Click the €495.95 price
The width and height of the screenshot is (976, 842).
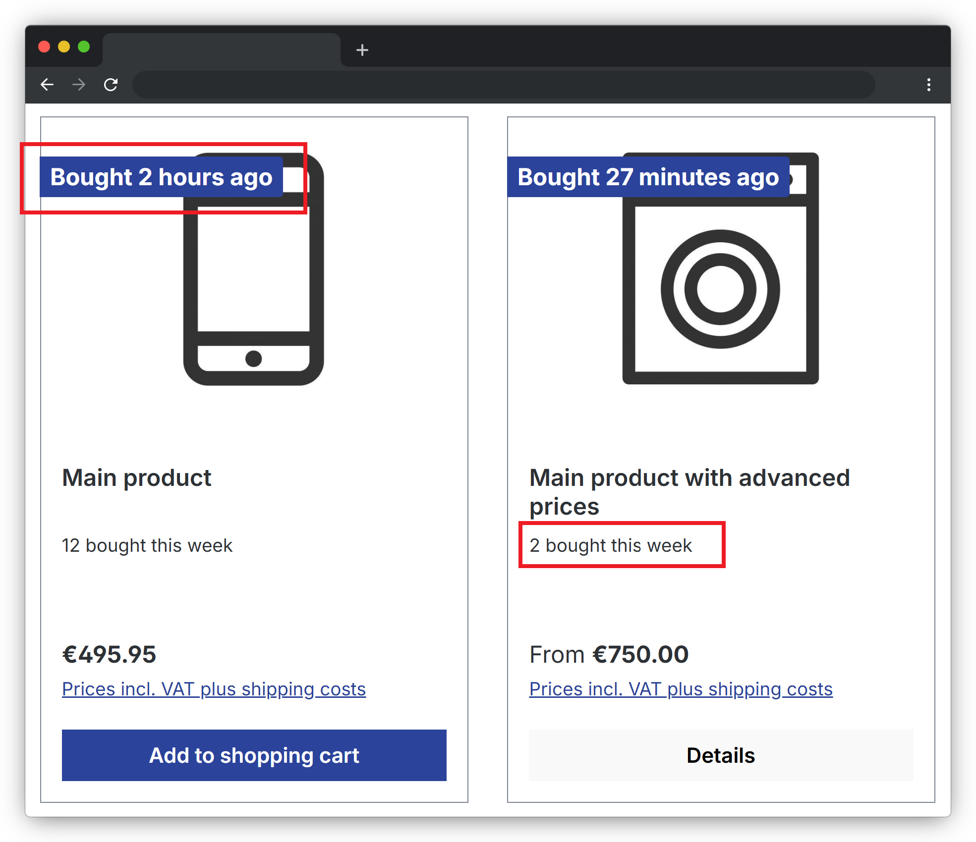pos(109,654)
